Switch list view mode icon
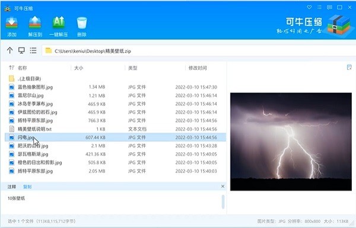Screen dimensions: 356x228 click(x=33, y=50)
